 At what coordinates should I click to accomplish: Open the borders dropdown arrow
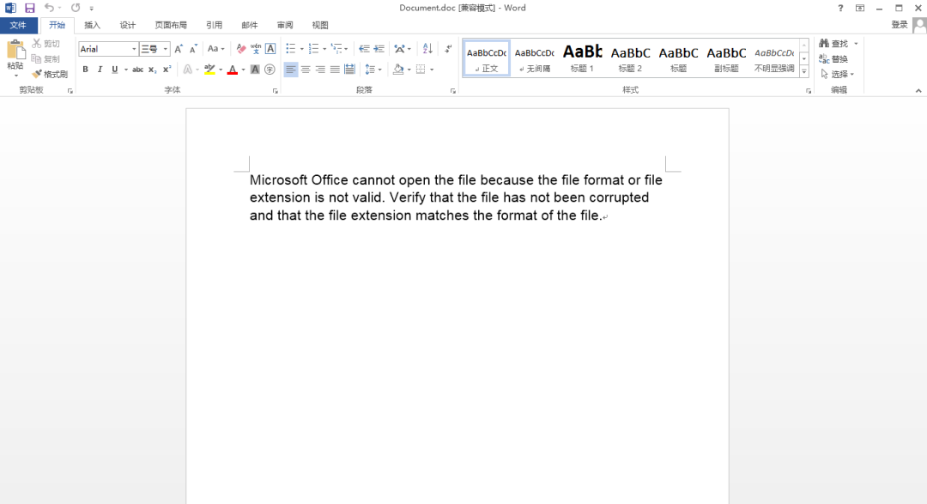(432, 70)
